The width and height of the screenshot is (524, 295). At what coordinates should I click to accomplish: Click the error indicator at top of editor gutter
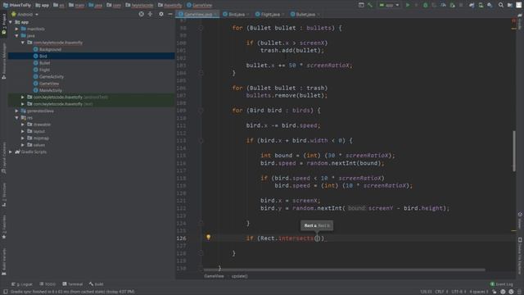click(x=513, y=21)
